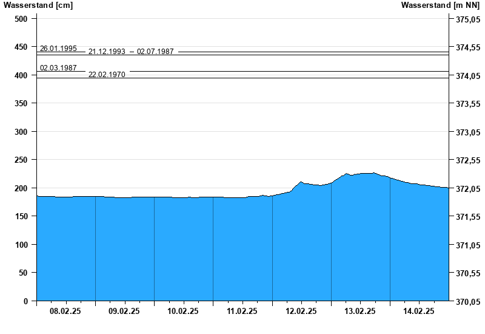The width and height of the screenshot is (485, 334).
Task: Click the 500 value on left axis
Action: coord(21,19)
